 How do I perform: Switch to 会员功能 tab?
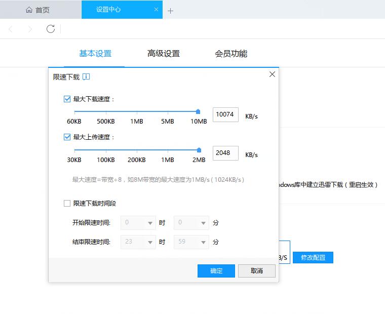231,54
